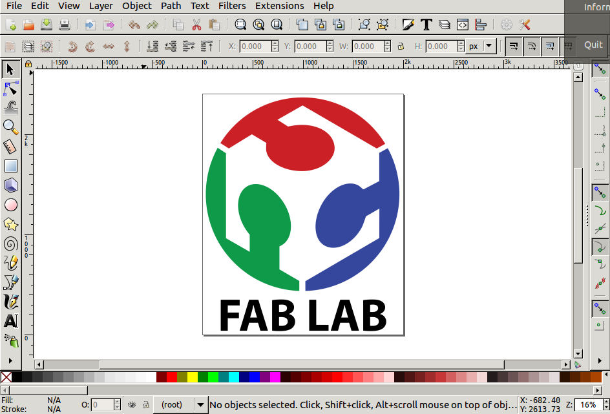Click the Quit button
Viewport: 610px width, 414px height.
tap(593, 45)
